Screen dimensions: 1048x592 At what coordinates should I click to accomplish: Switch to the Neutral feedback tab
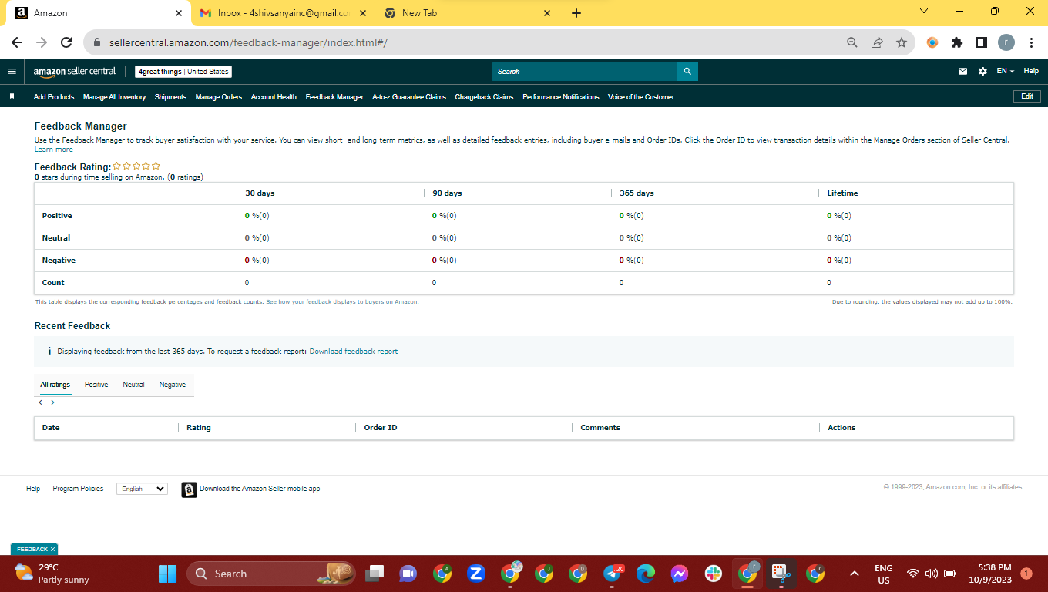[x=133, y=385]
